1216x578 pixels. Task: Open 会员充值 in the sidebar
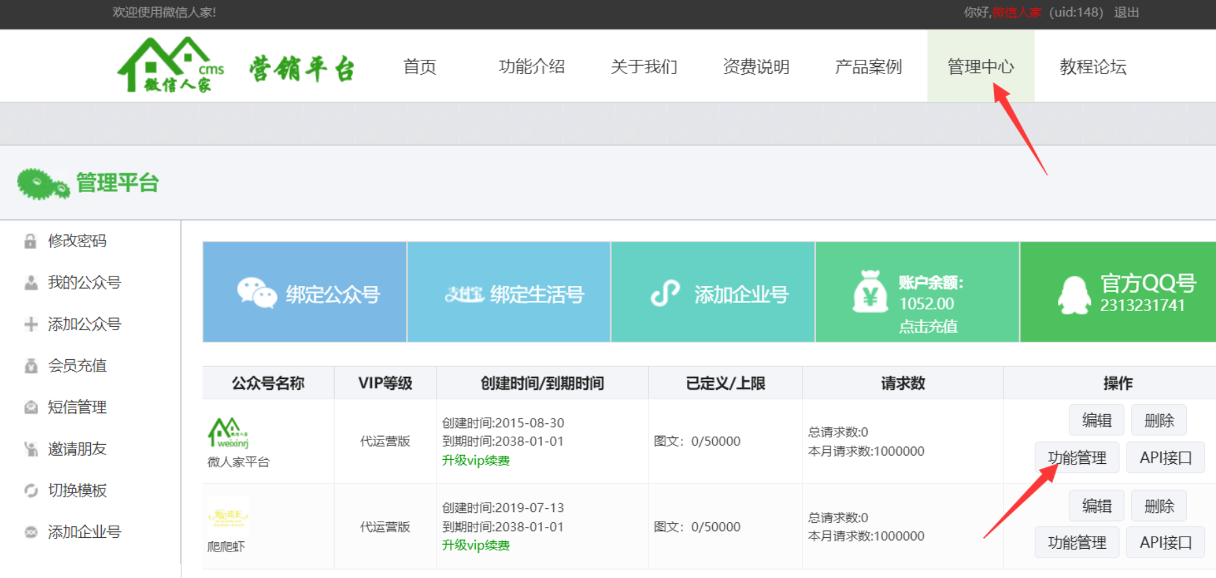[77, 366]
